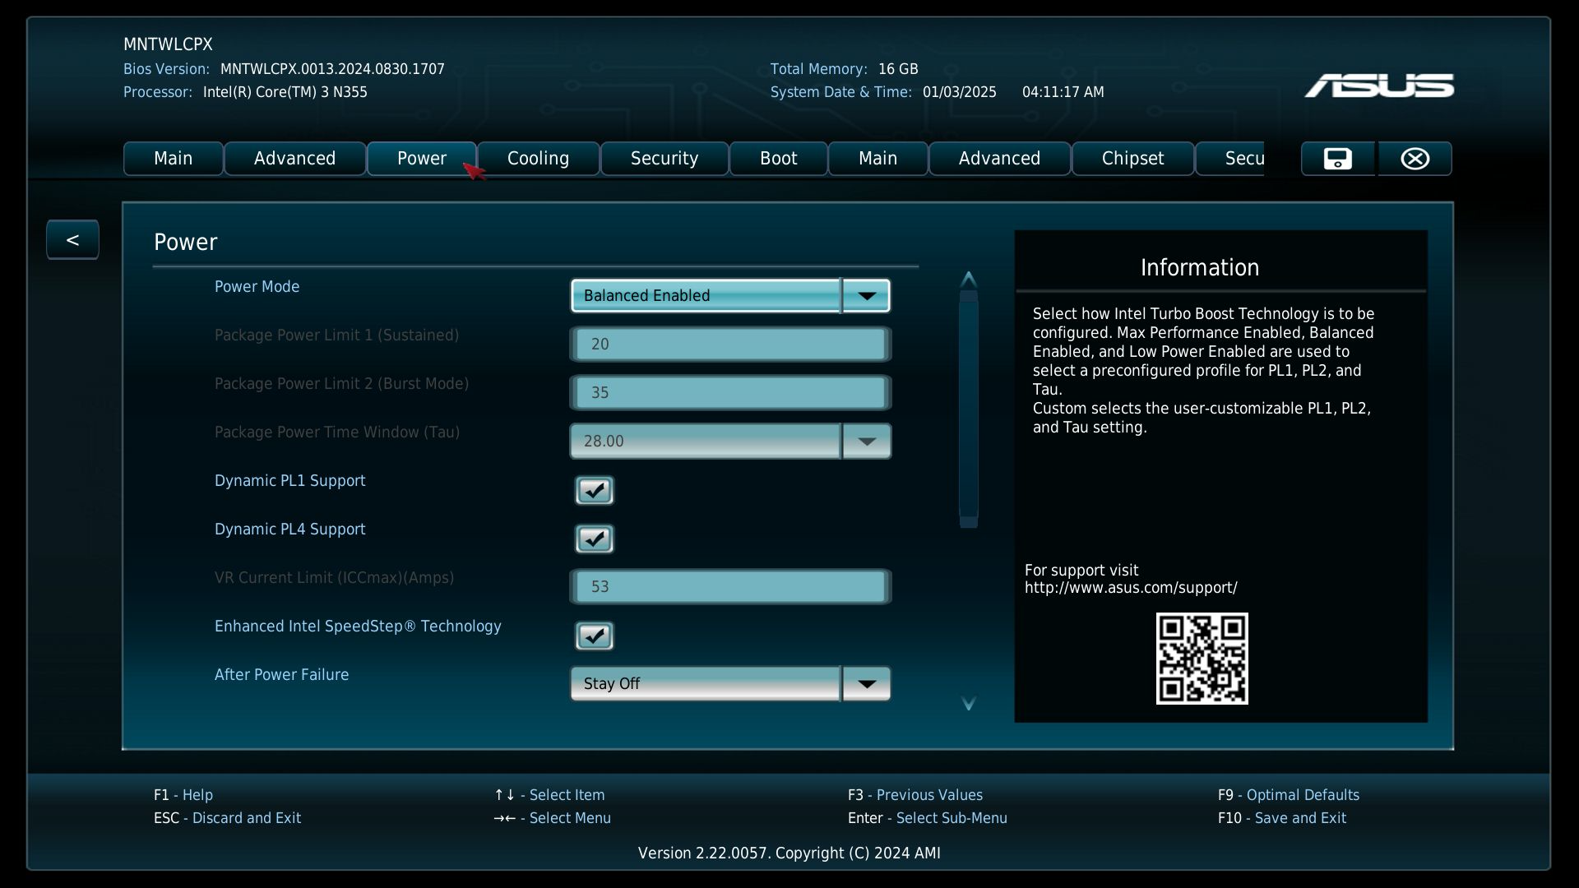Click the save floppy disk icon

1337,159
